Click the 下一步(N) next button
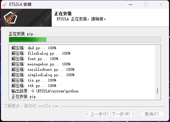Viewport: 170px width, 122px height. tap(123, 114)
